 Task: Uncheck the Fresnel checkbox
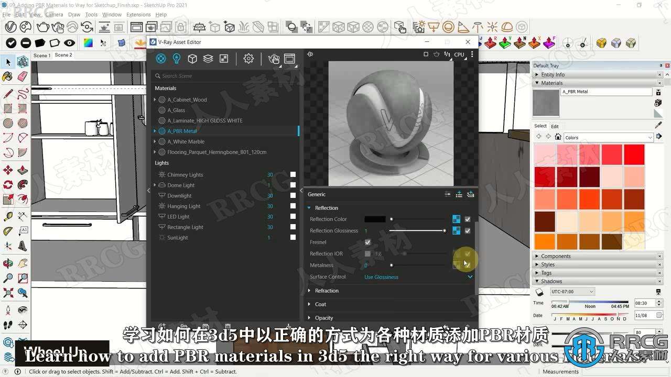(367, 242)
